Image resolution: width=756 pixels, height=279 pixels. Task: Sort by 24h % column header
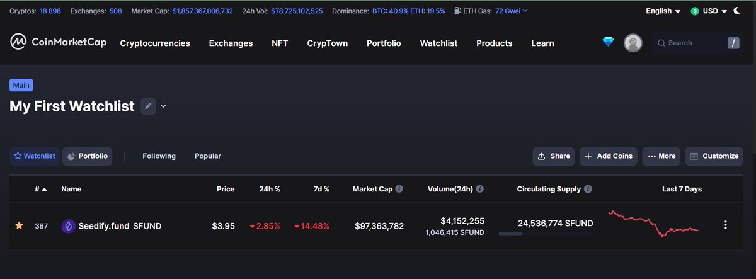(x=269, y=189)
